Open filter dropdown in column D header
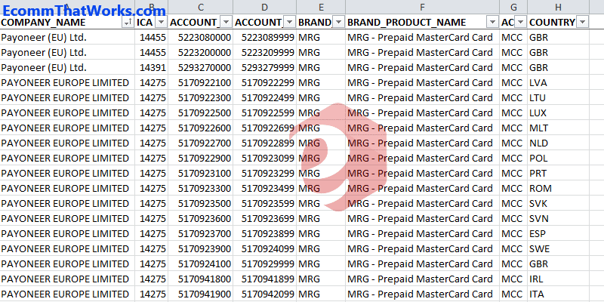 [x=290, y=23]
